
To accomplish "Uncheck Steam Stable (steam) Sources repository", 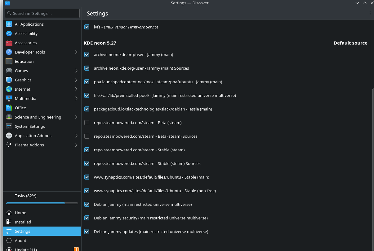I will coord(87,163).
